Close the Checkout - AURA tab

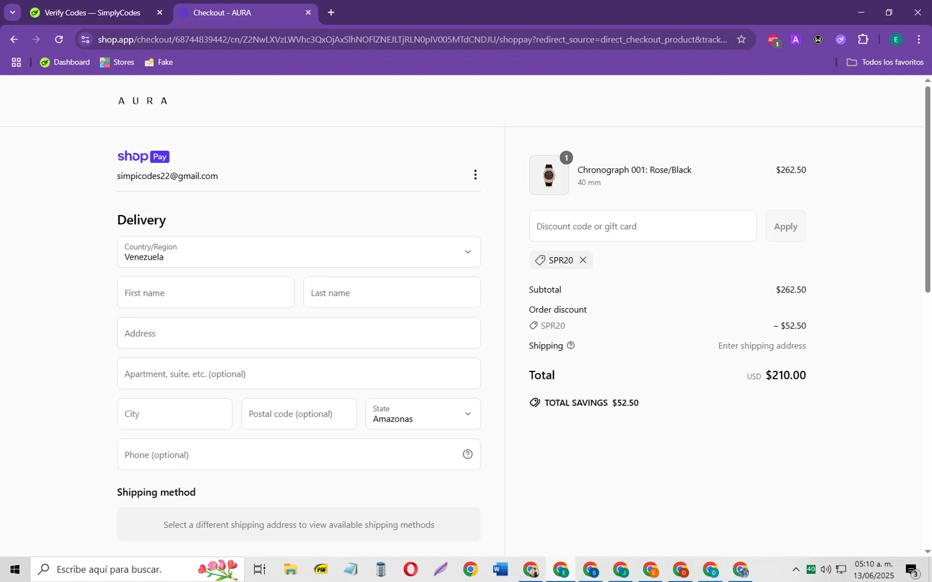tap(308, 12)
